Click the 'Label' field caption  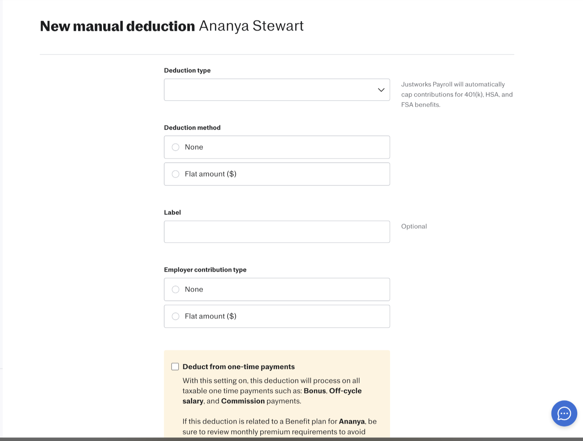point(172,212)
